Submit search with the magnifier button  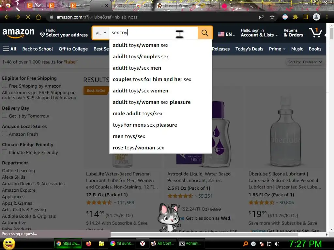(205, 33)
